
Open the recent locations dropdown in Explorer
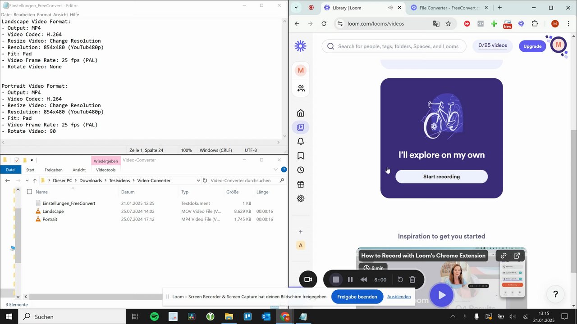coord(26,180)
